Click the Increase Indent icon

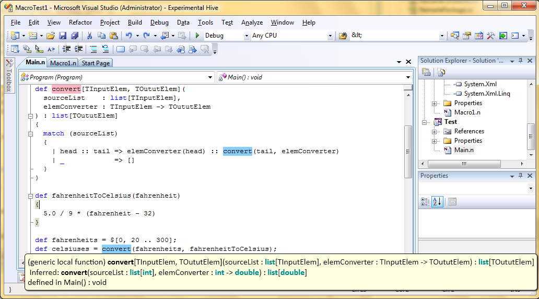pyautogui.click(x=79, y=49)
